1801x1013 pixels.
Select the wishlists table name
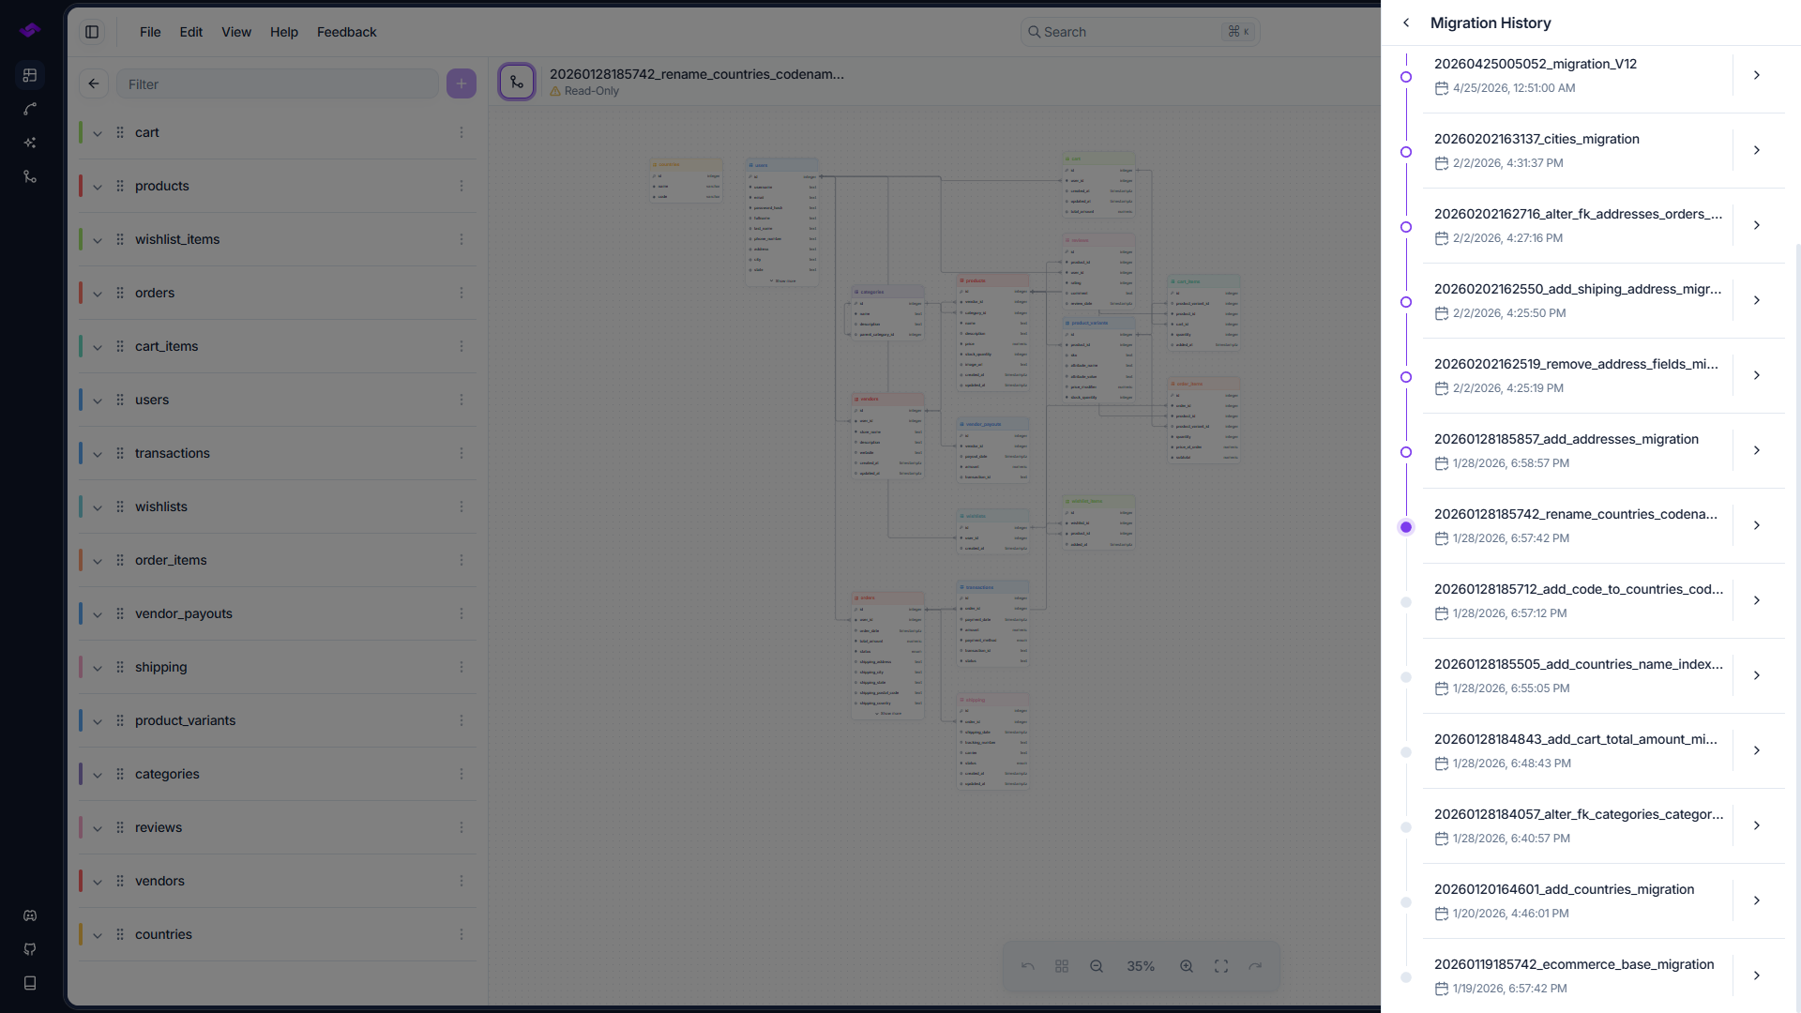(161, 506)
